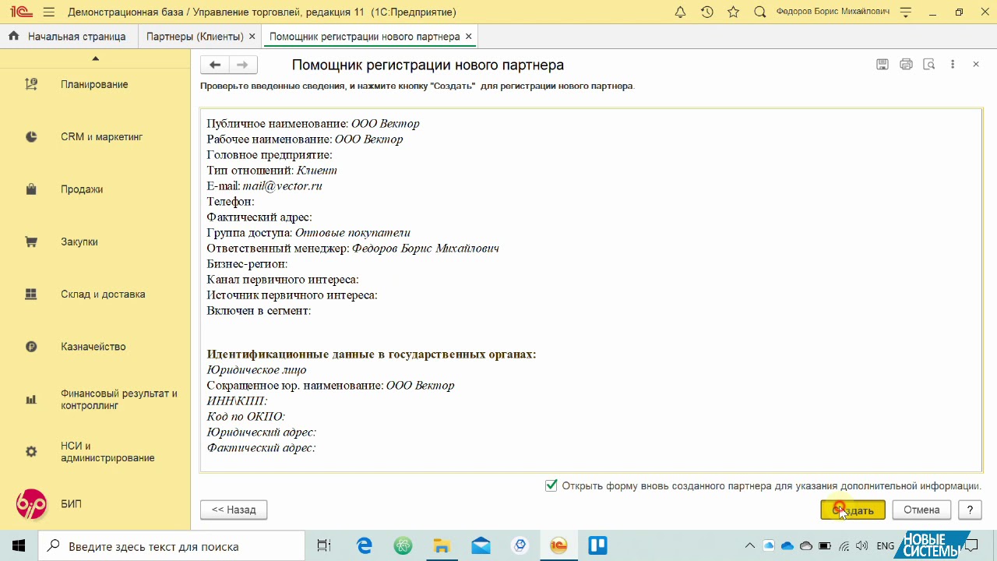This screenshot has height=561, width=997.
Task: Open help with ? button
Action: pos(970,510)
